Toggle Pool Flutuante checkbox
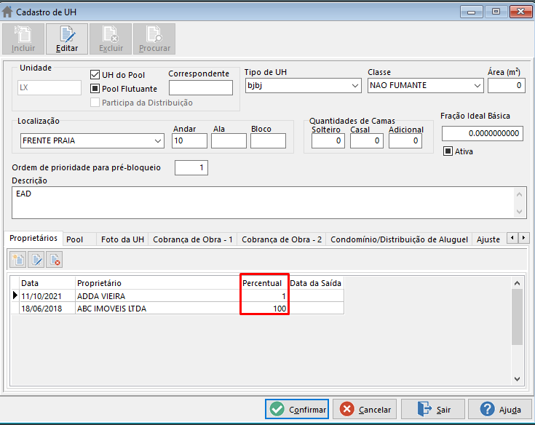The height and width of the screenshot is (425, 535). coord(95,89)
